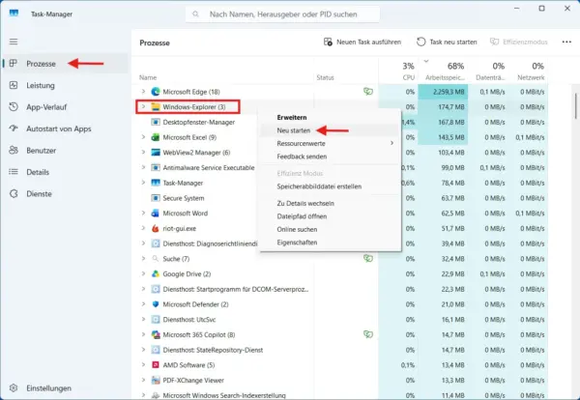
Task: Click the WebView2 Manager icon
Action: coord(156,153)
